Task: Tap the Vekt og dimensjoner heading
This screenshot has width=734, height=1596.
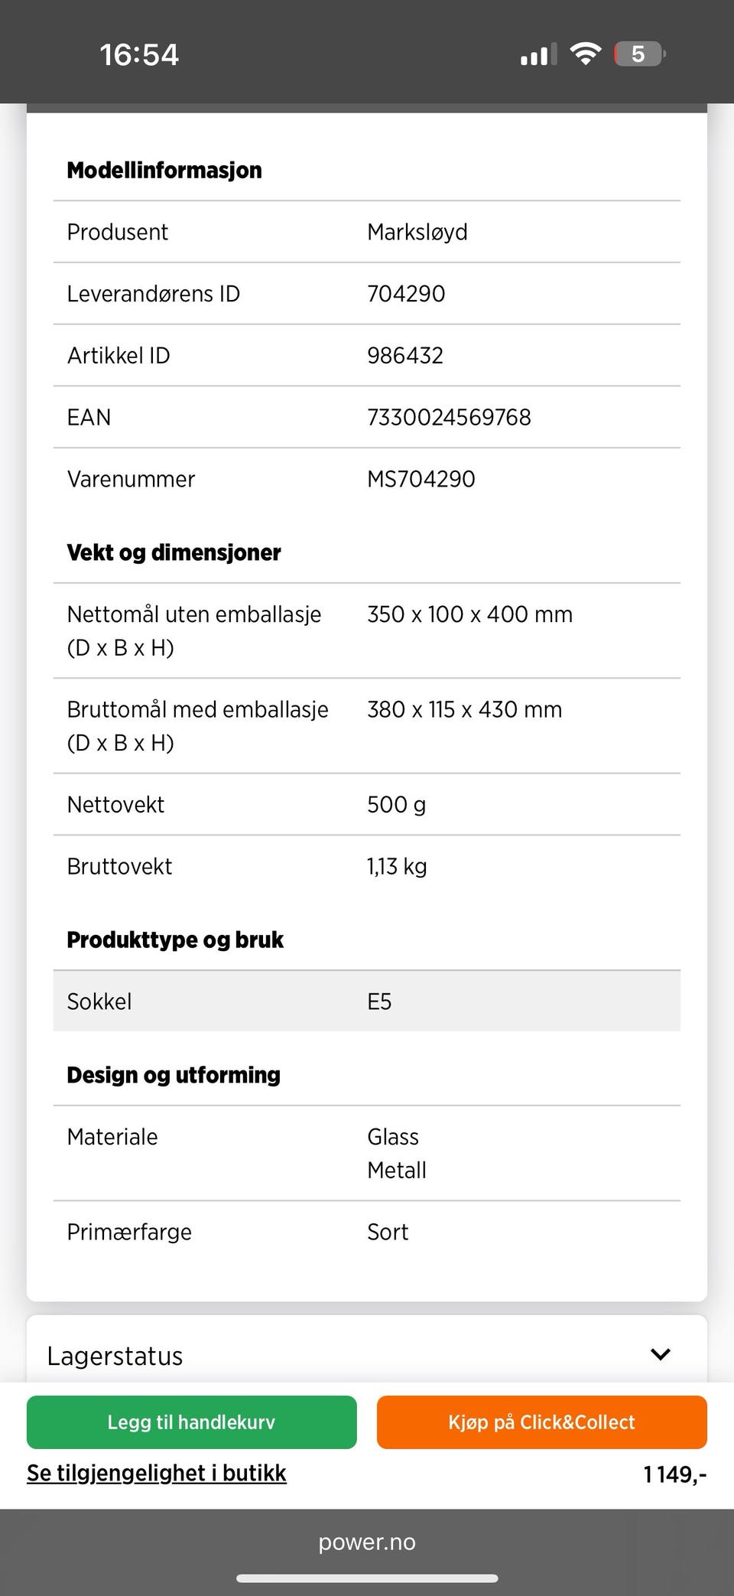Action: click(x=174, y=552)
